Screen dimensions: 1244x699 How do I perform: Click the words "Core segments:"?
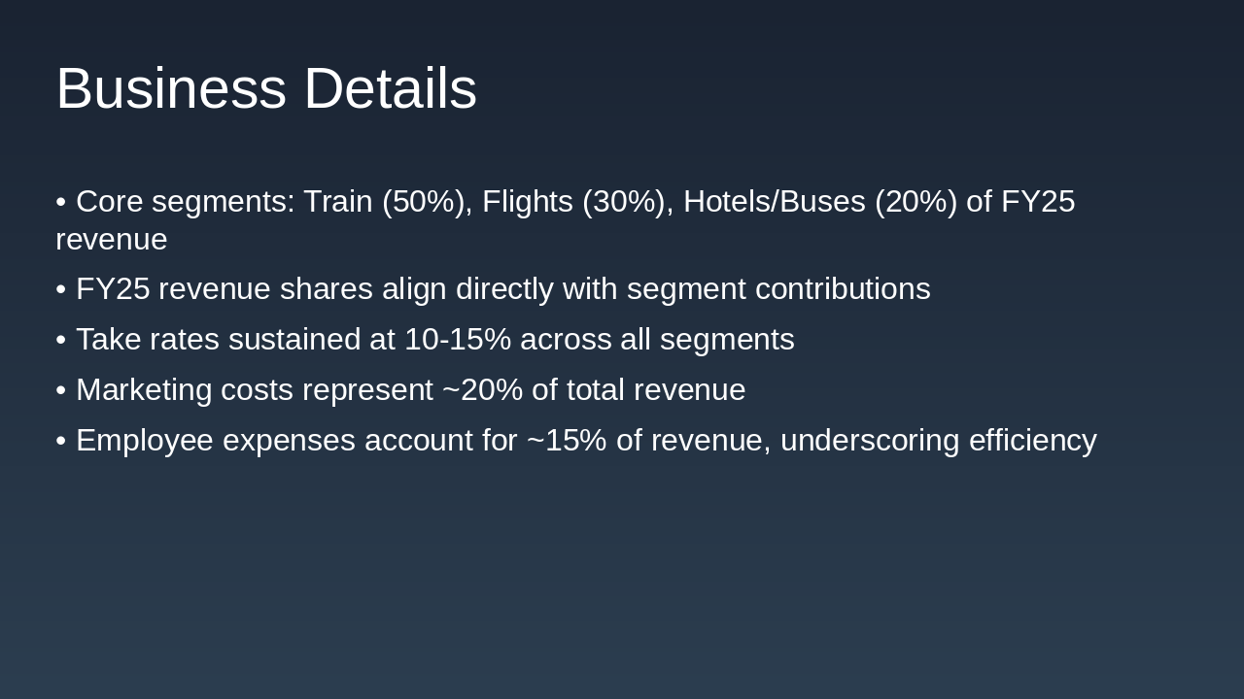click(x=185, y=202)
